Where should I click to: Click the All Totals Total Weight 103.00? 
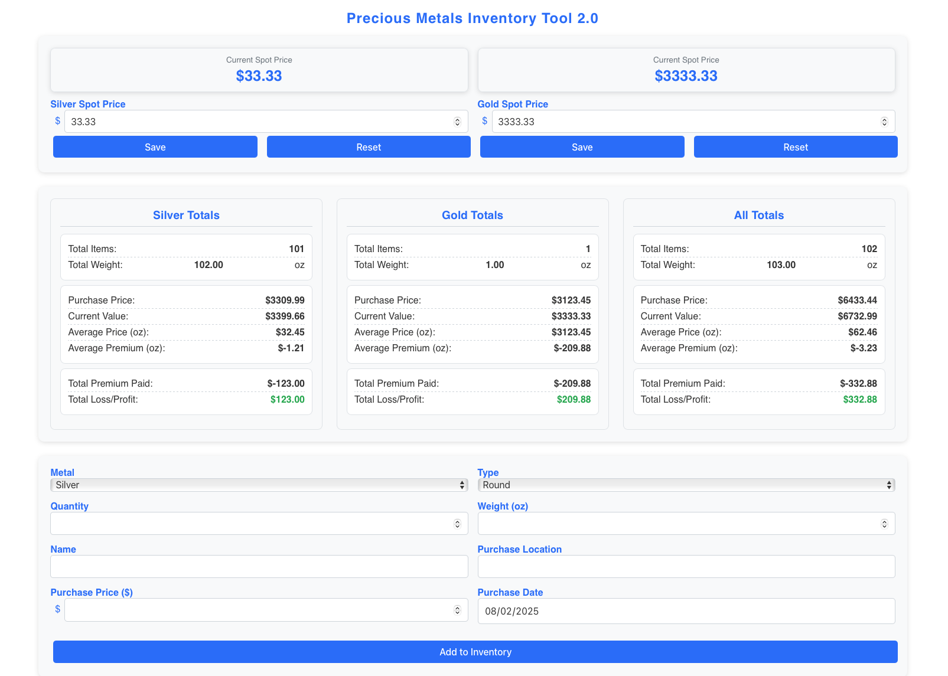click(781, 265)
